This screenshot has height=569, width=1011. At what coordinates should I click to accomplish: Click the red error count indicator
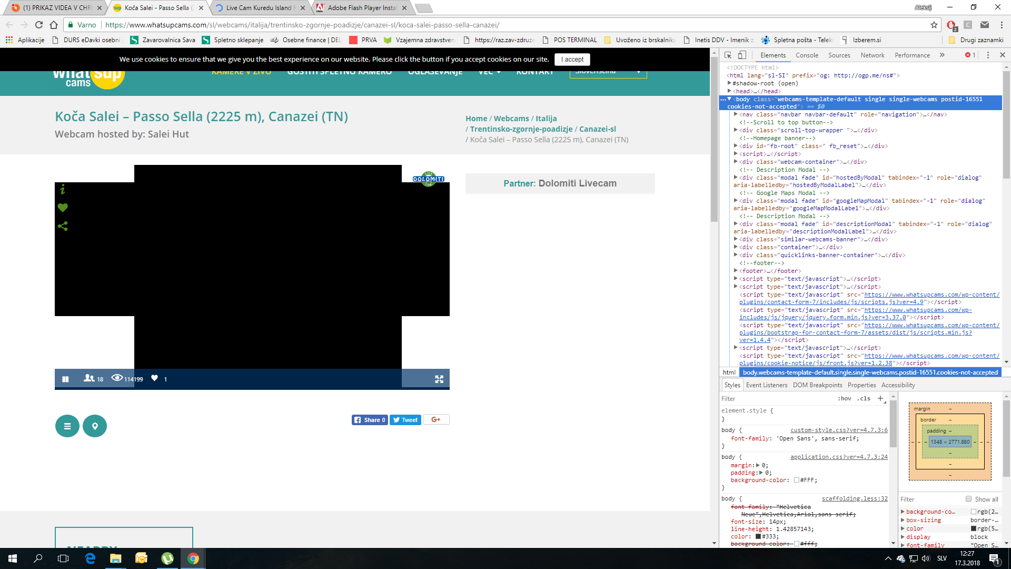click(970, 55)
